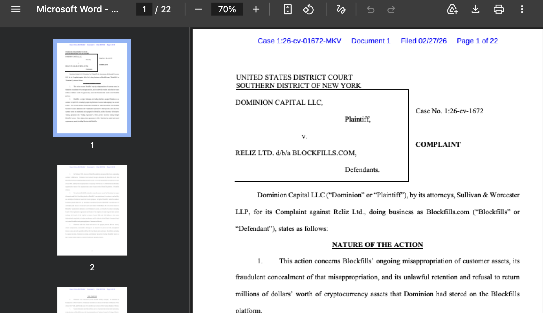Click the zoom in plus icon
Image resolution: width=547 pixels, height=313 pixels.
tap(256, 9)
